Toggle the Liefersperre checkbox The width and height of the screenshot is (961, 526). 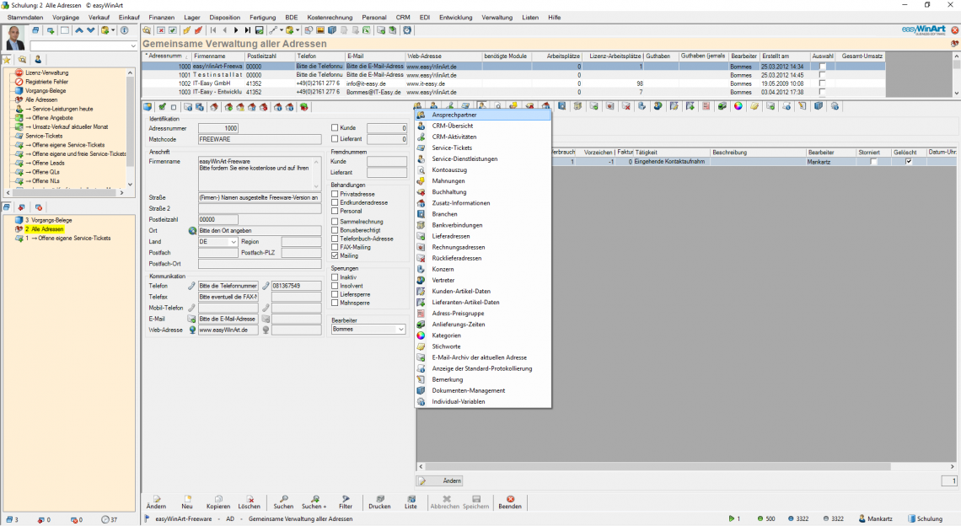(x=335, y=294)
